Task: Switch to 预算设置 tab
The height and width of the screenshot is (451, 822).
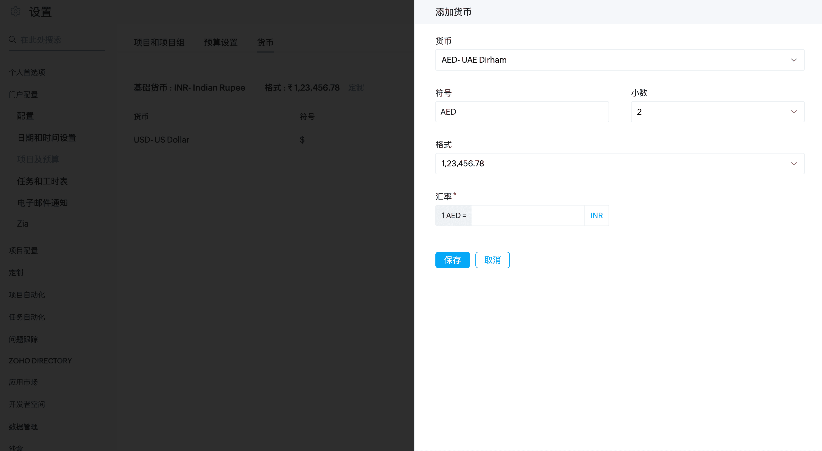Action: [x=221, y=42]
